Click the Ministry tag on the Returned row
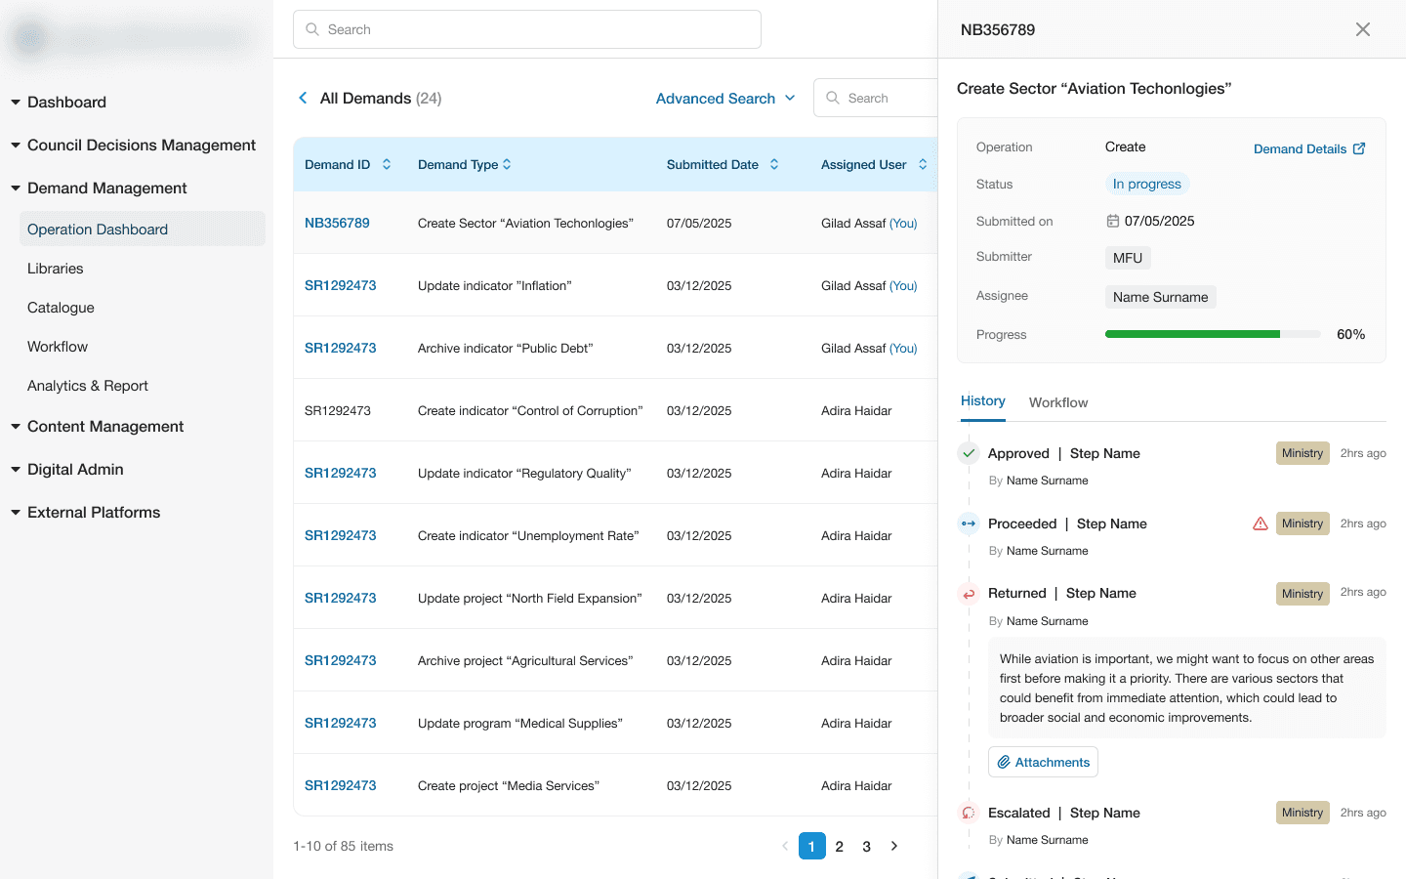Image resolution: width=1406 pixels, height=879 pixels. coord(1303,594)
